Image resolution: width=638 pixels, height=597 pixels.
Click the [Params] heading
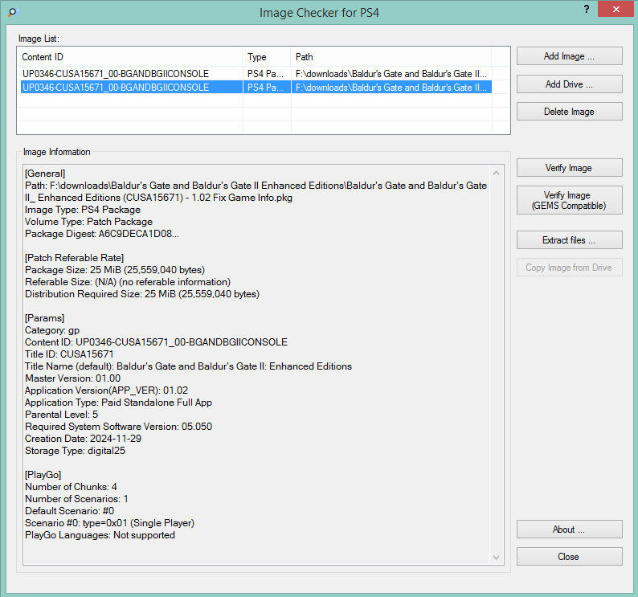click(x=45, y=318)
